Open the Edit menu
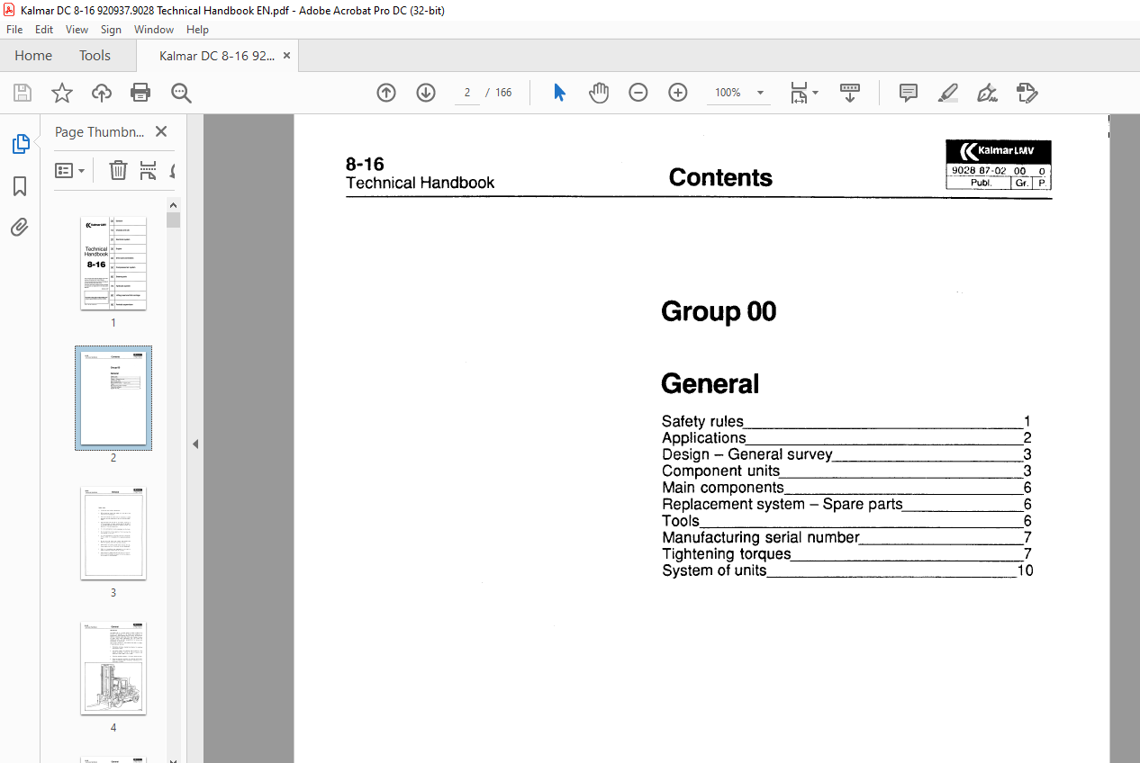The image size is (1140, 763). pos(44,30)
